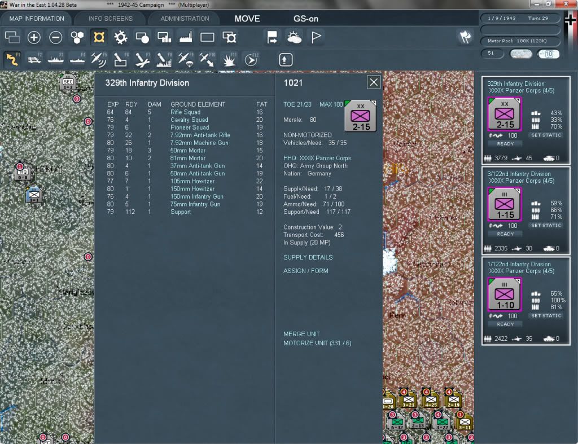Viewport: 578px width, 444px height.
Task: Open SUPPLY DETAILS link
Action: coord(308,257)
